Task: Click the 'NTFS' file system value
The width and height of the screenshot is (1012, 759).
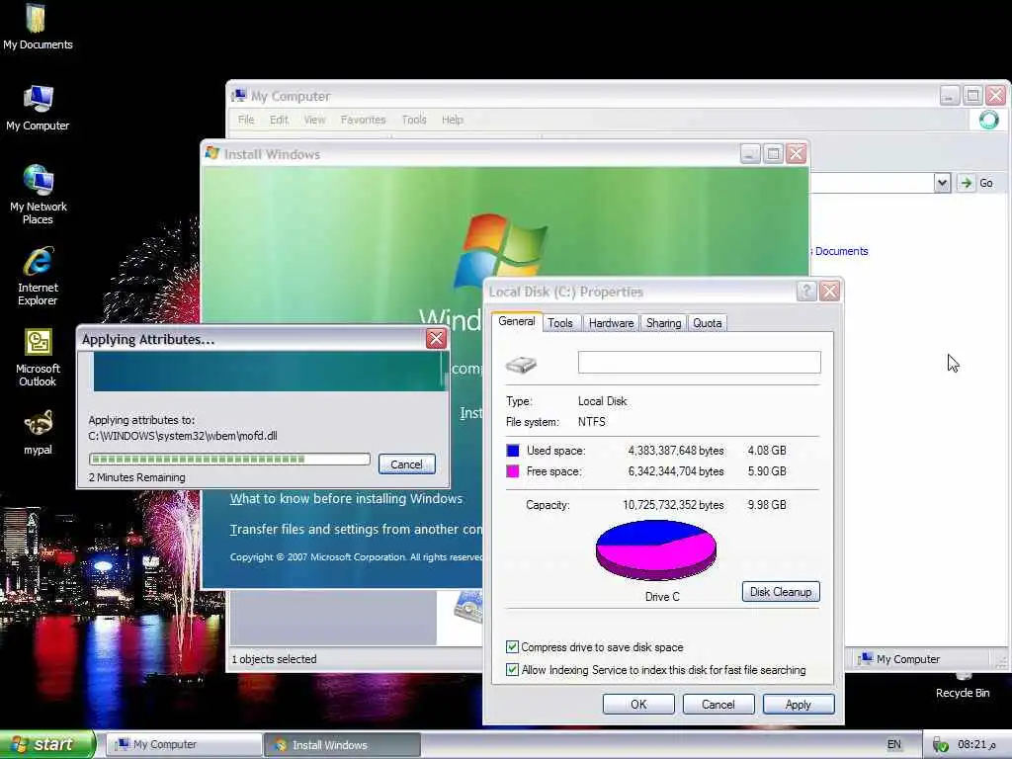Action: (x=592, y=421)
